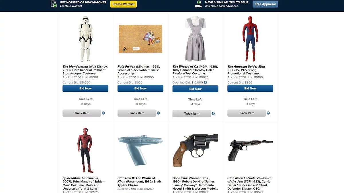
Task: Track the Amazing Spider-Man Promotional Costume
Action: pyautogui.click(x=247, y=113)
